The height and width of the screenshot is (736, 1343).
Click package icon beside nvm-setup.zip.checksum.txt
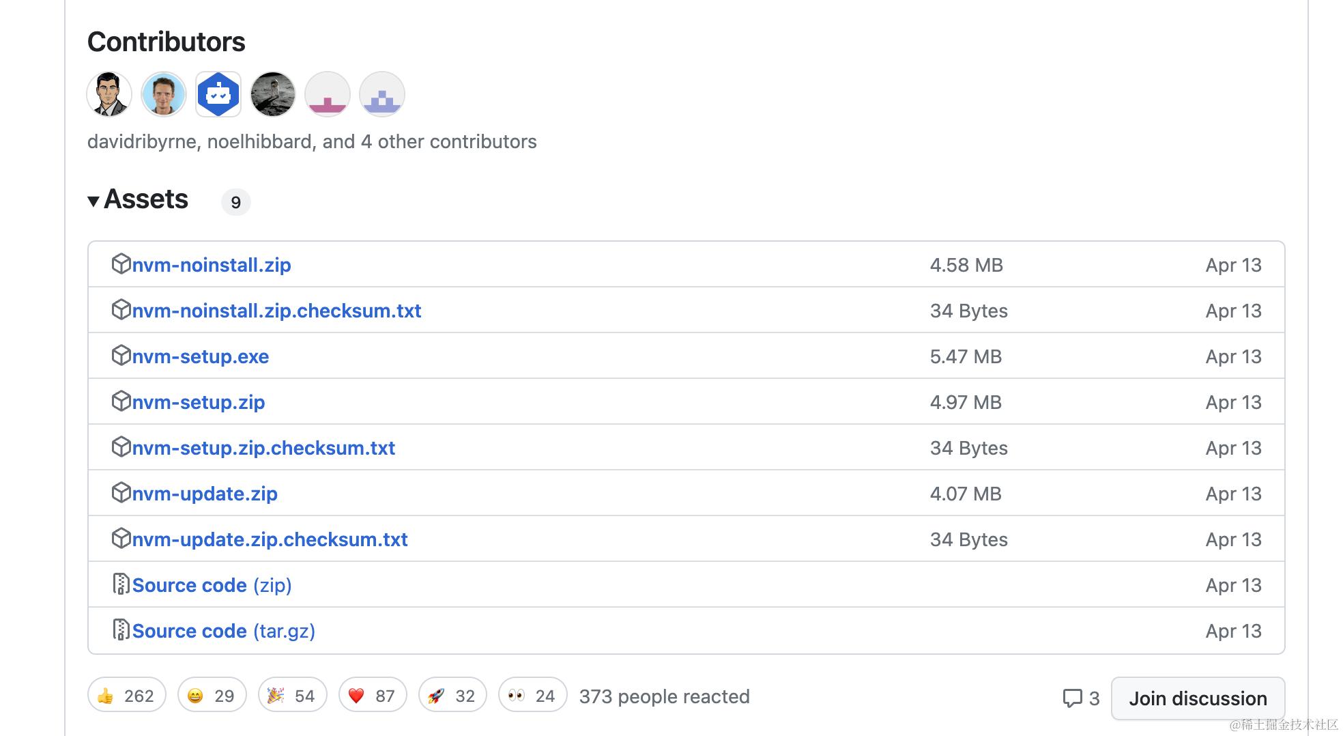121,447
